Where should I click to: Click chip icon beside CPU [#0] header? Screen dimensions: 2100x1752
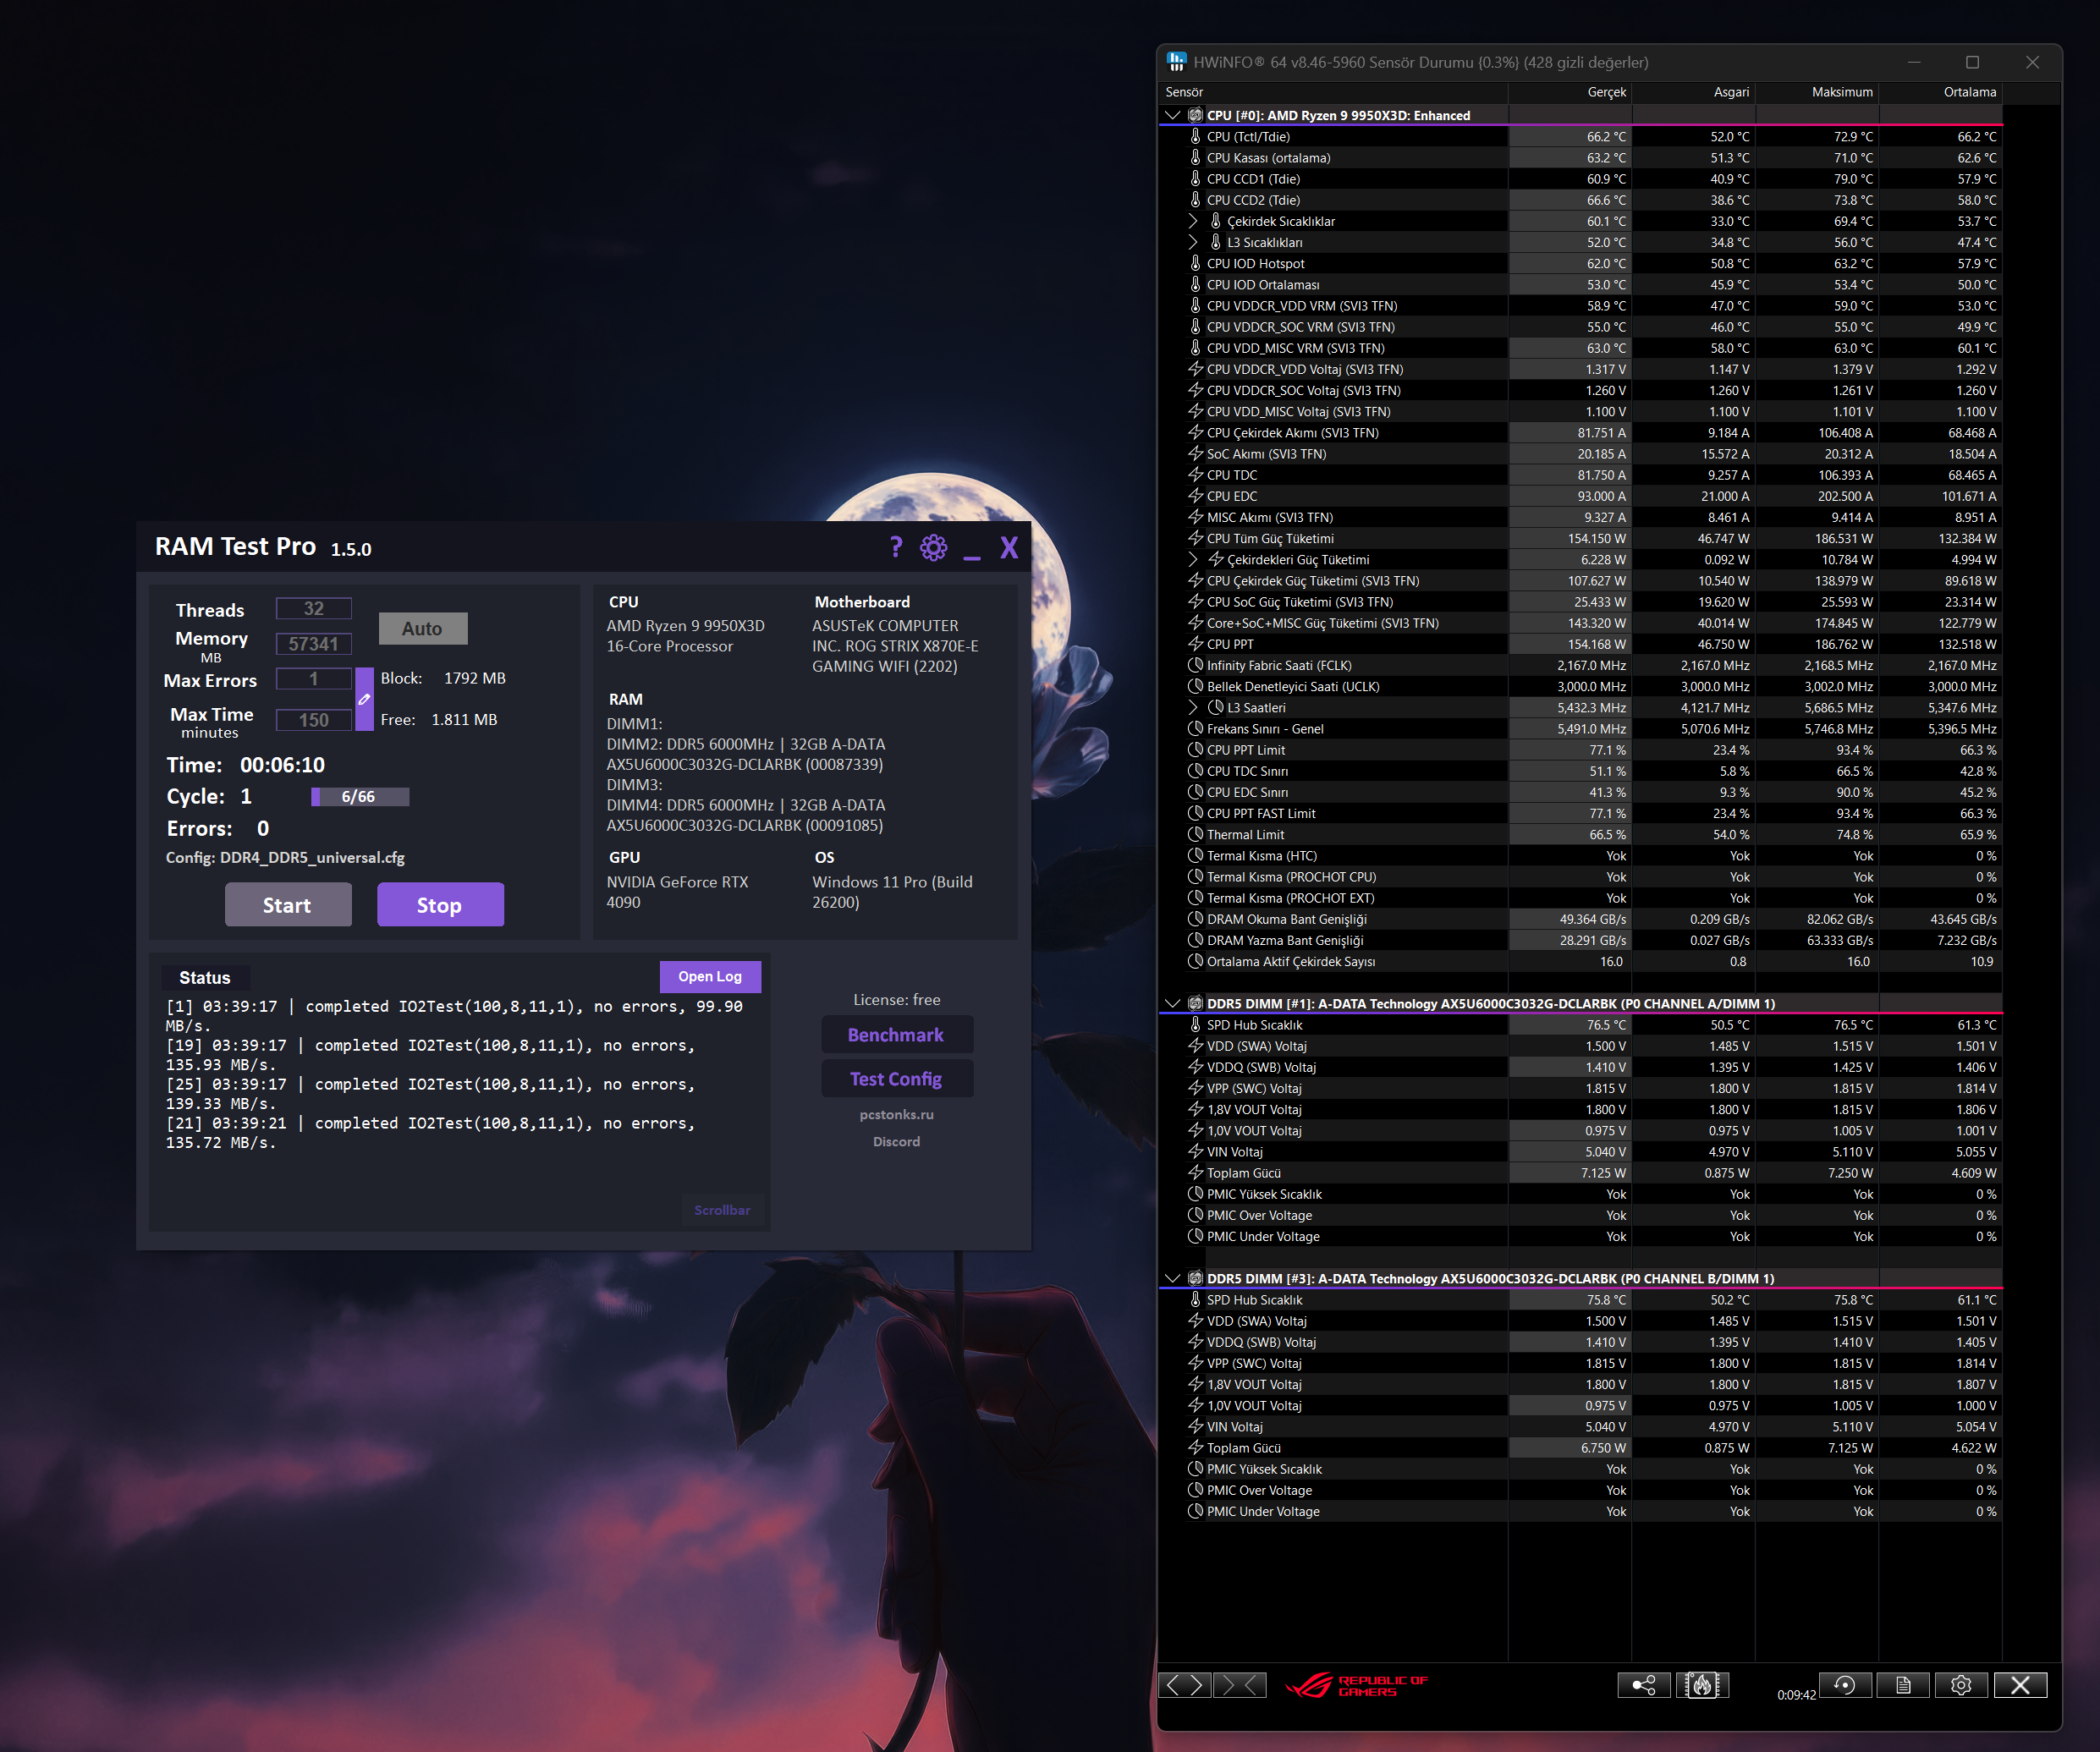click(x=1195, y=115)
